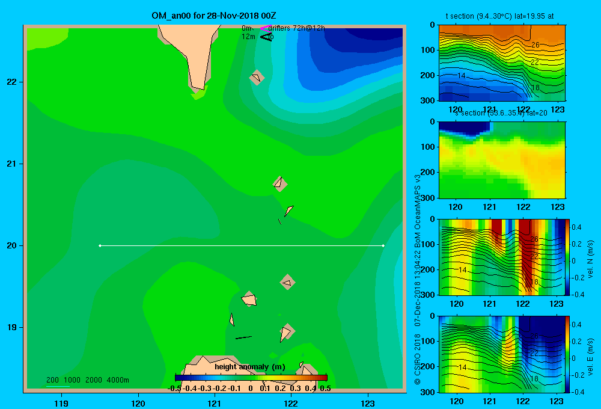Click depth label 100 on vel. N section

[427, 244]
